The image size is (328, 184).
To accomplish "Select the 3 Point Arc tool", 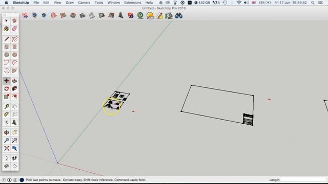I will pos(7,71).
